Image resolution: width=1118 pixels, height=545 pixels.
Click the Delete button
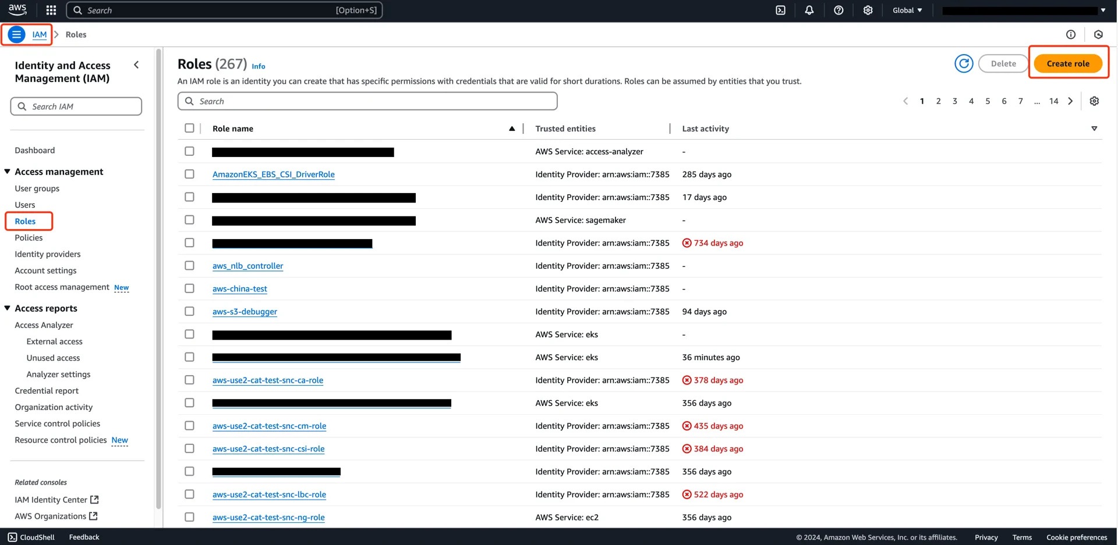[x=1003, y=63]
